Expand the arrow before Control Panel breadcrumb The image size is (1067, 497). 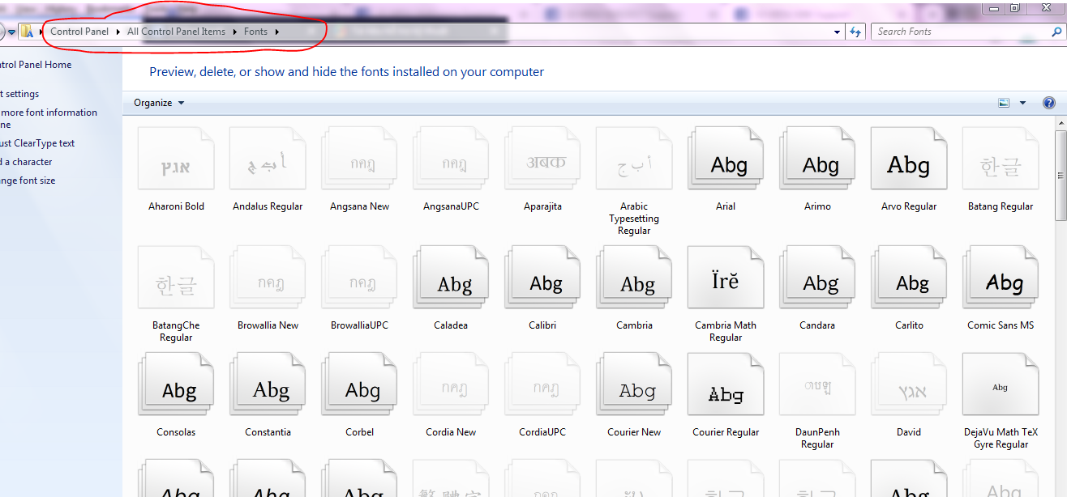(41, 32)
